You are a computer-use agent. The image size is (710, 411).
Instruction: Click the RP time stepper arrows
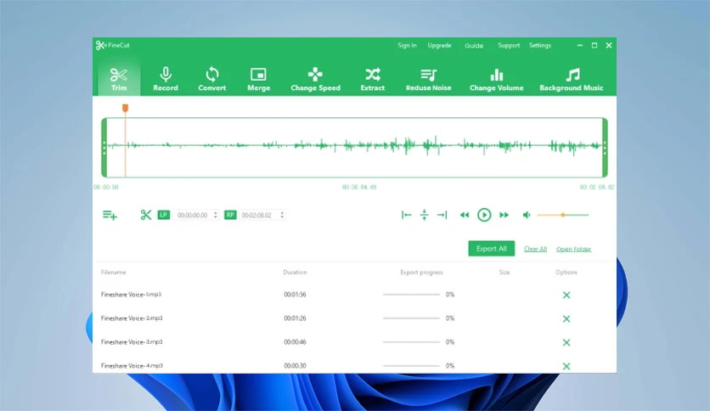tap(282, 215)
